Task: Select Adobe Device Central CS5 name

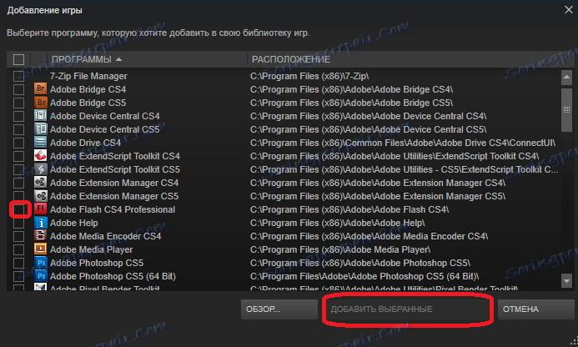Action: click(105, 129)
